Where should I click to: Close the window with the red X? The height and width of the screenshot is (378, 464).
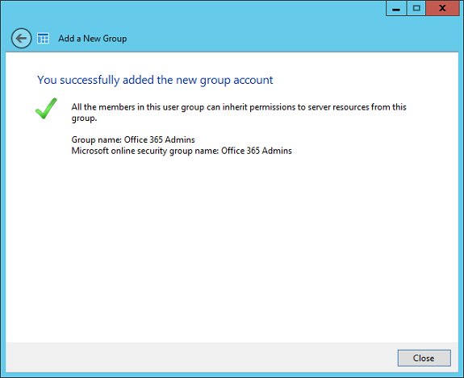coord(442,8)
